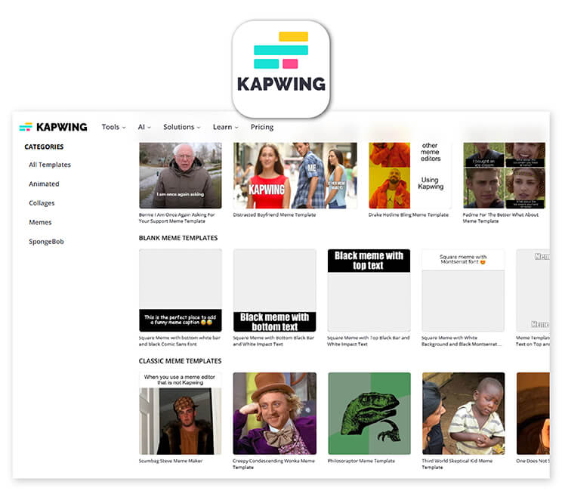Open the Drake Hotline Bling meme thumbnail
This screenshot has width=562, height=491.
point(410,175)
